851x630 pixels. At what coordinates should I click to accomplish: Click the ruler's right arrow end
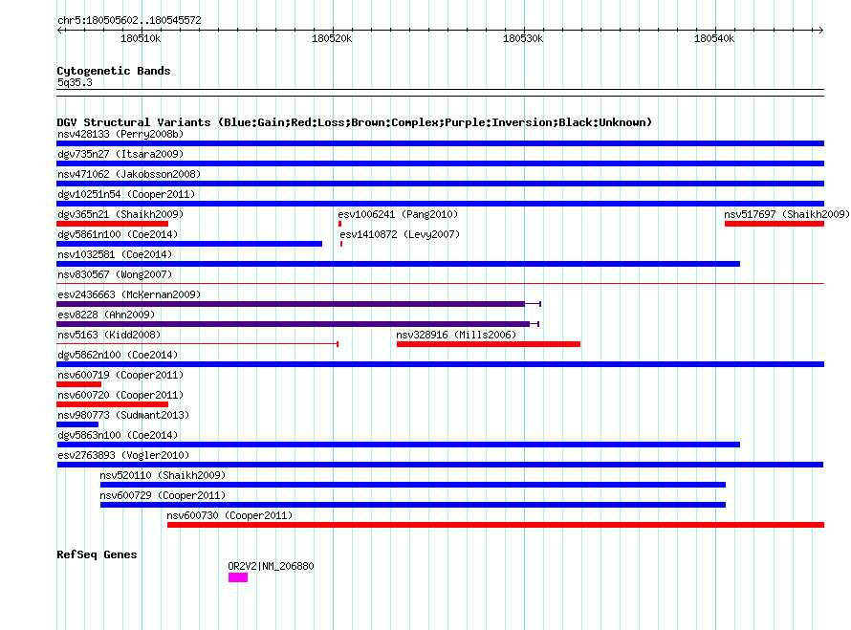[821, 31]
